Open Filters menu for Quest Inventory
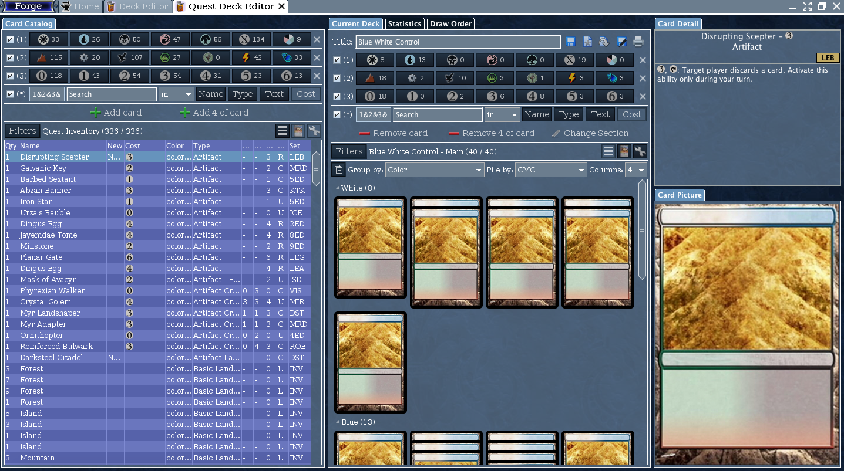Screen dimensions: 844x471 [x=22, y=131]
